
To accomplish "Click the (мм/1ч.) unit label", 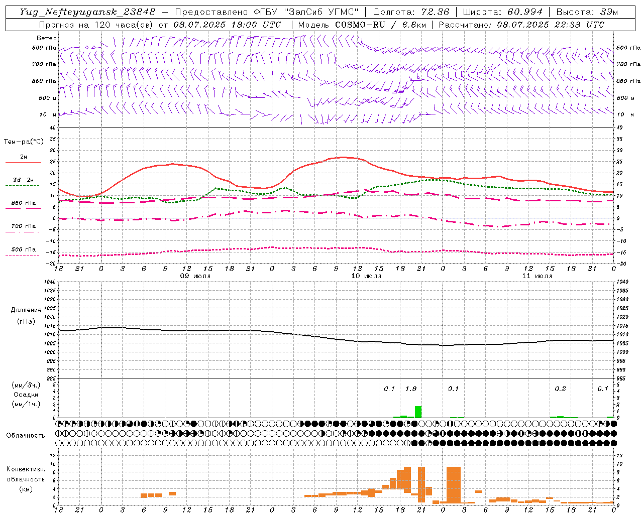I will 26,404.
